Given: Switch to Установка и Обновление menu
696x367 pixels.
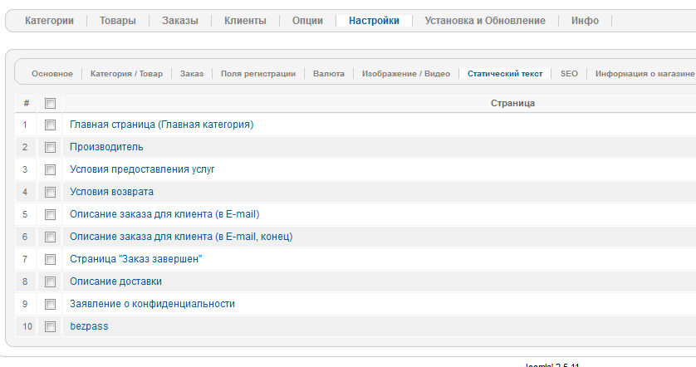Looking at the screenshot, I should point(485,21).
